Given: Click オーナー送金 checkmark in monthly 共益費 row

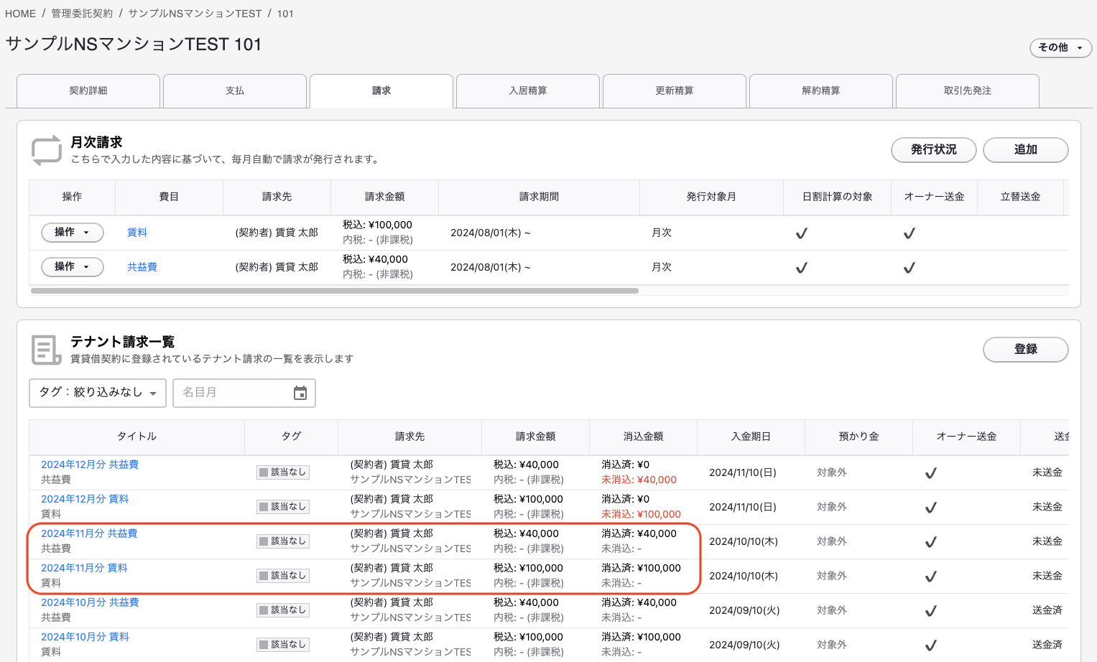Looking at the screenshot, I should click(x=909, y=268).
